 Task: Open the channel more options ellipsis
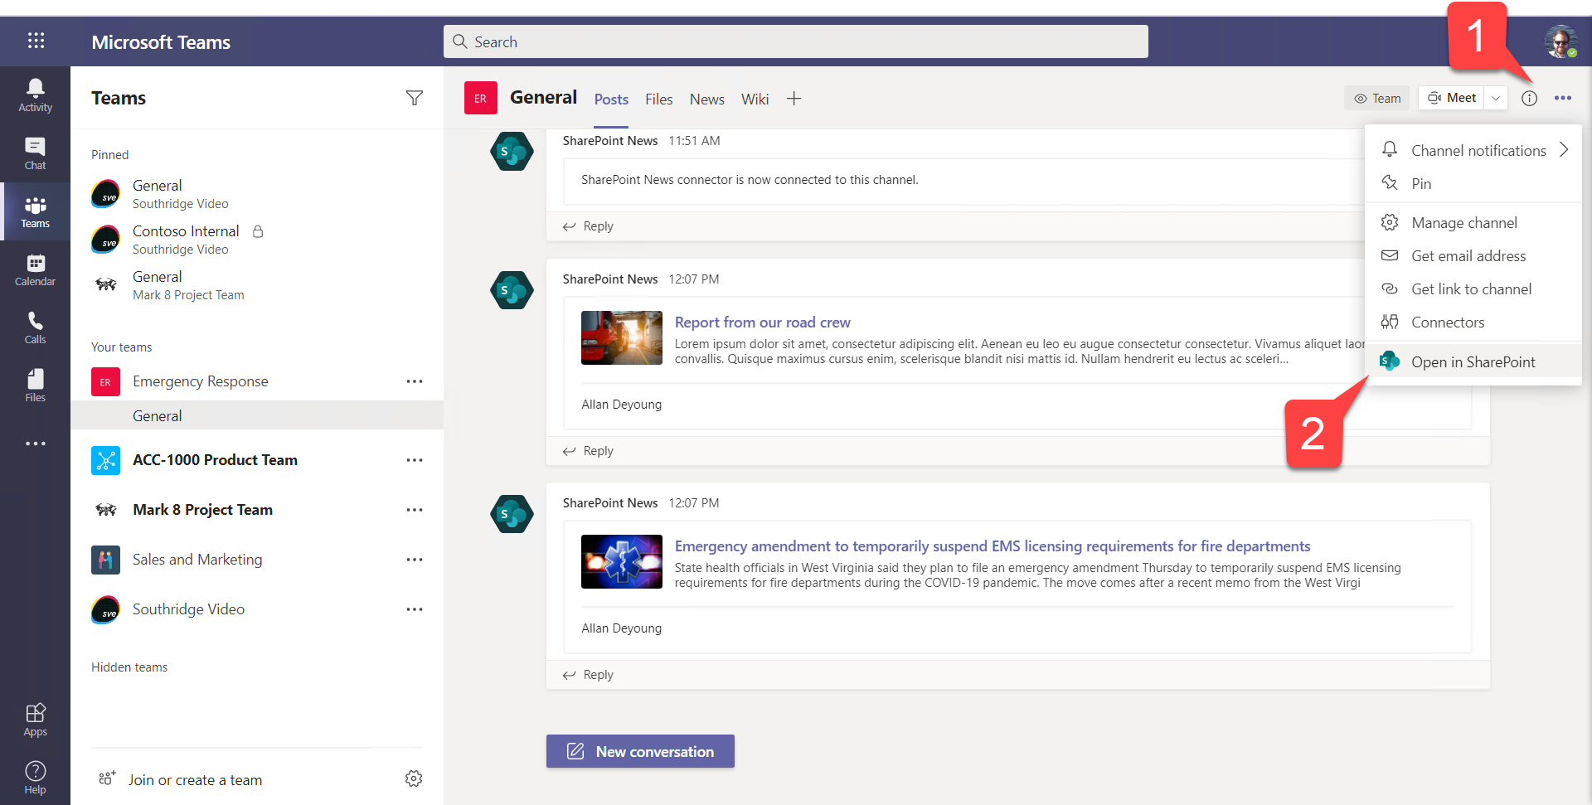(x=1563, y=98)
